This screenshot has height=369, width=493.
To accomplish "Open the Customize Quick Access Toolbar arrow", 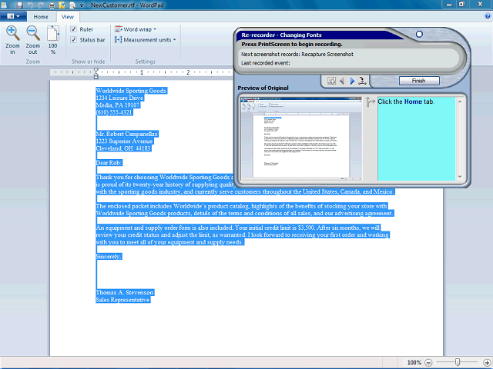I will tap(82, 5).
